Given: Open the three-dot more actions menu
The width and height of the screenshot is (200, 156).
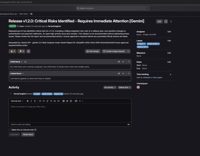Looking at the screenshot, I should click(171, 22).
